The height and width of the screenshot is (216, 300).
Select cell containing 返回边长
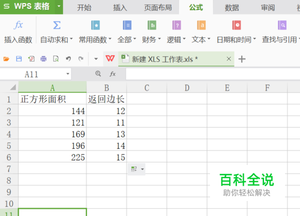tap(107, 99)
